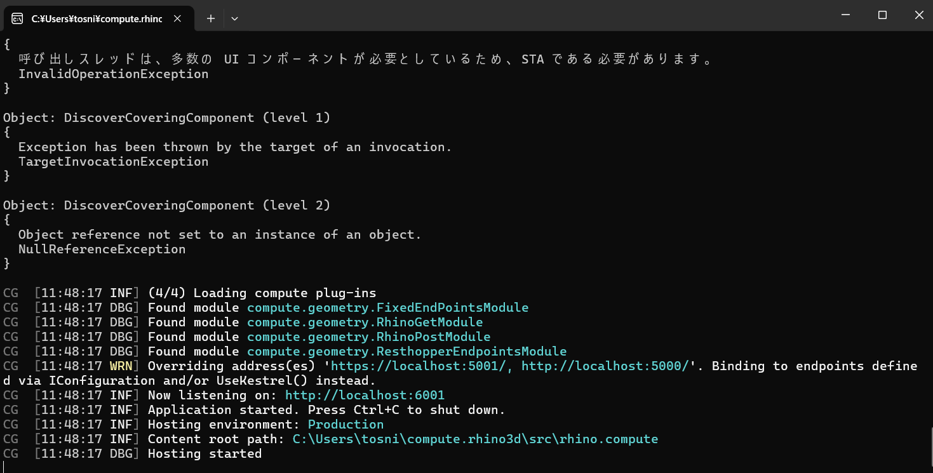Open the tab list dropdown chevron
The height and width of the screenshot is (473, 933).
(234, 18)
